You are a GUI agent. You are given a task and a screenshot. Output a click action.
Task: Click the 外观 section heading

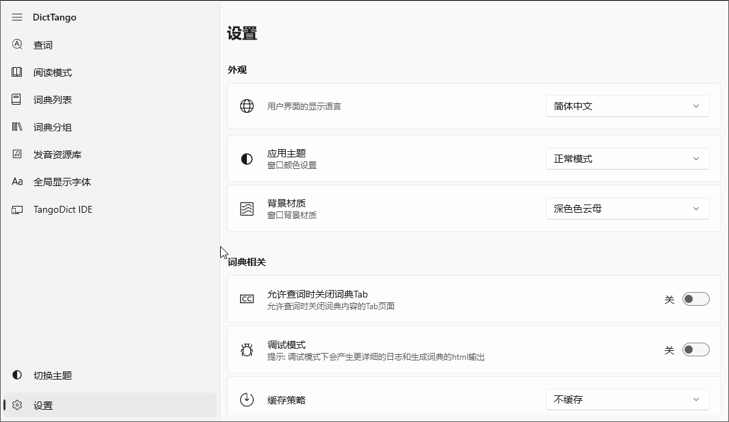click(237, 70)
